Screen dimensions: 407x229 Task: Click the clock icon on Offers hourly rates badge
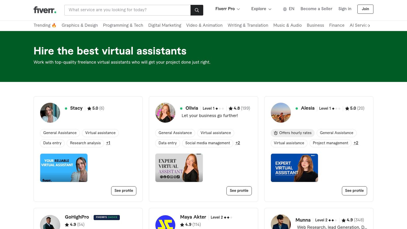(276, 133)
